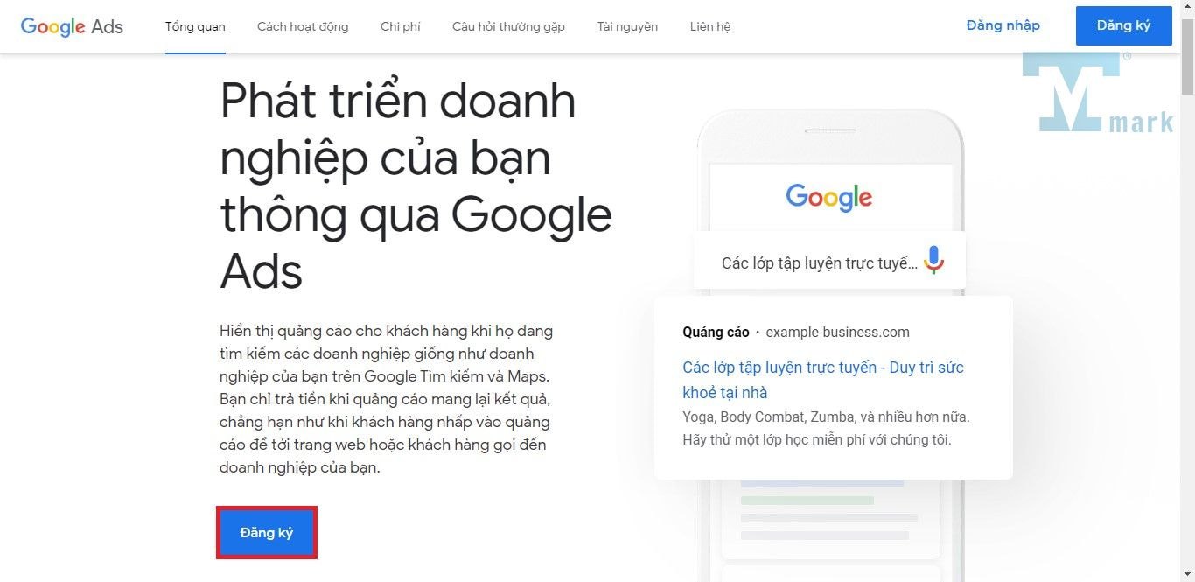Open the Tổng quan tab

click(195, 26)
